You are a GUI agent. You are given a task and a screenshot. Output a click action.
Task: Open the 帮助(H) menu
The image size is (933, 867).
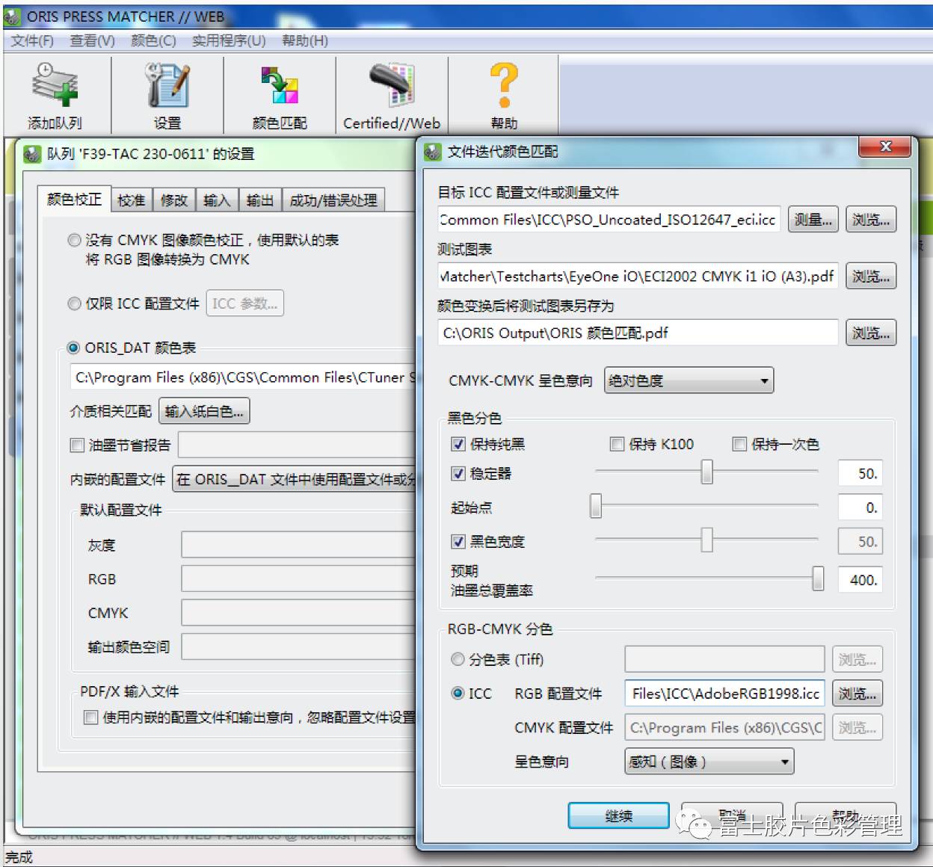[305, 40]
